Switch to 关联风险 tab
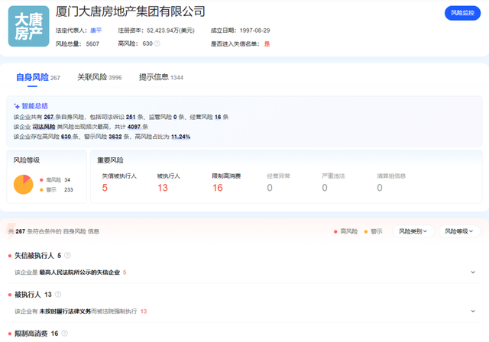The width and height of the screenshot is (489, 342). pos(99,77)
